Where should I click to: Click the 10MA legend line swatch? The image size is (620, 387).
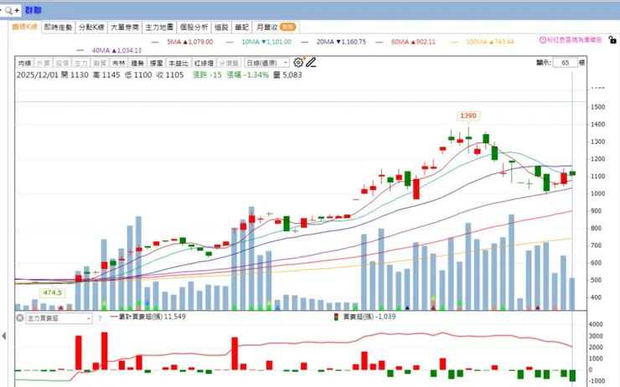tap(230, 42)
